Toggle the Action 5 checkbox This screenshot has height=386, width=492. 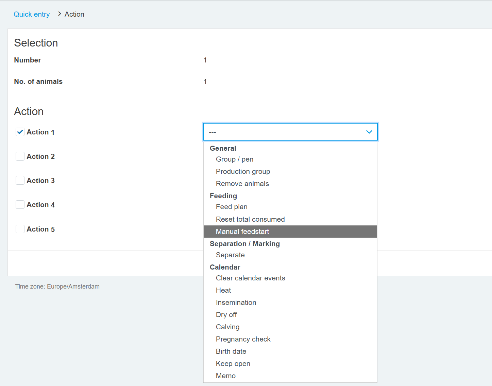[20, 229]
